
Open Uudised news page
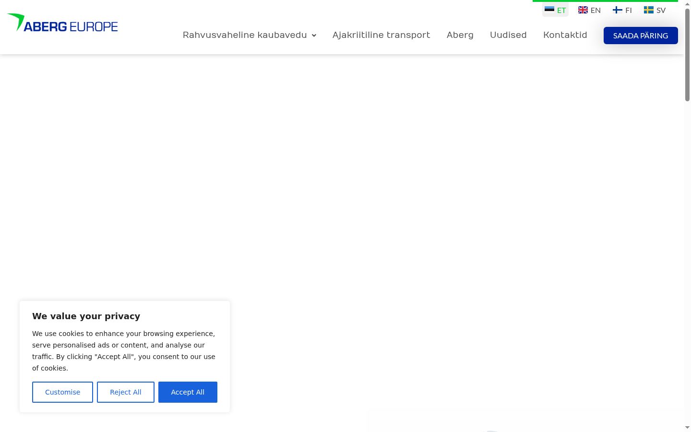(x=508, y=35)
